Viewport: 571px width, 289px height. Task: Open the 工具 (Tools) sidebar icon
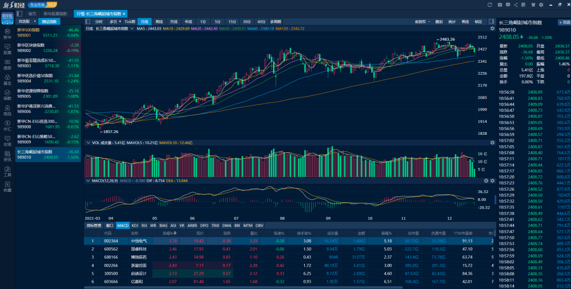(7, 172)
